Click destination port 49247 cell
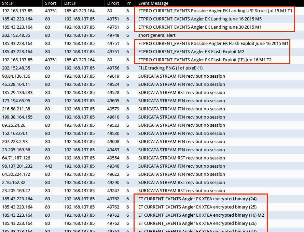The height and width of the screenshot is (232, 304). point(113,191)
